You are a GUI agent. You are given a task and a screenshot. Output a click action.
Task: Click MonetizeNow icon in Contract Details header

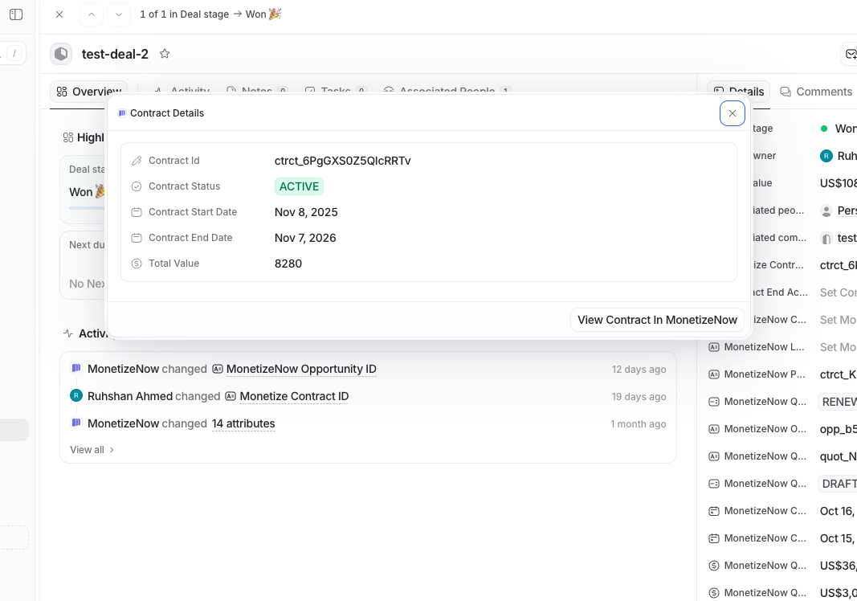[x=122, y=113]
